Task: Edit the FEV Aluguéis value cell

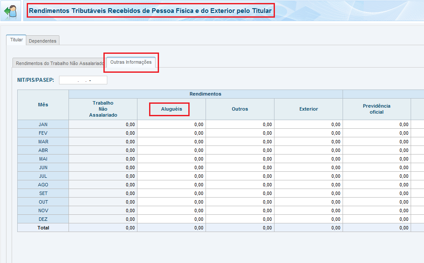Action: click(x=171, y=133)
